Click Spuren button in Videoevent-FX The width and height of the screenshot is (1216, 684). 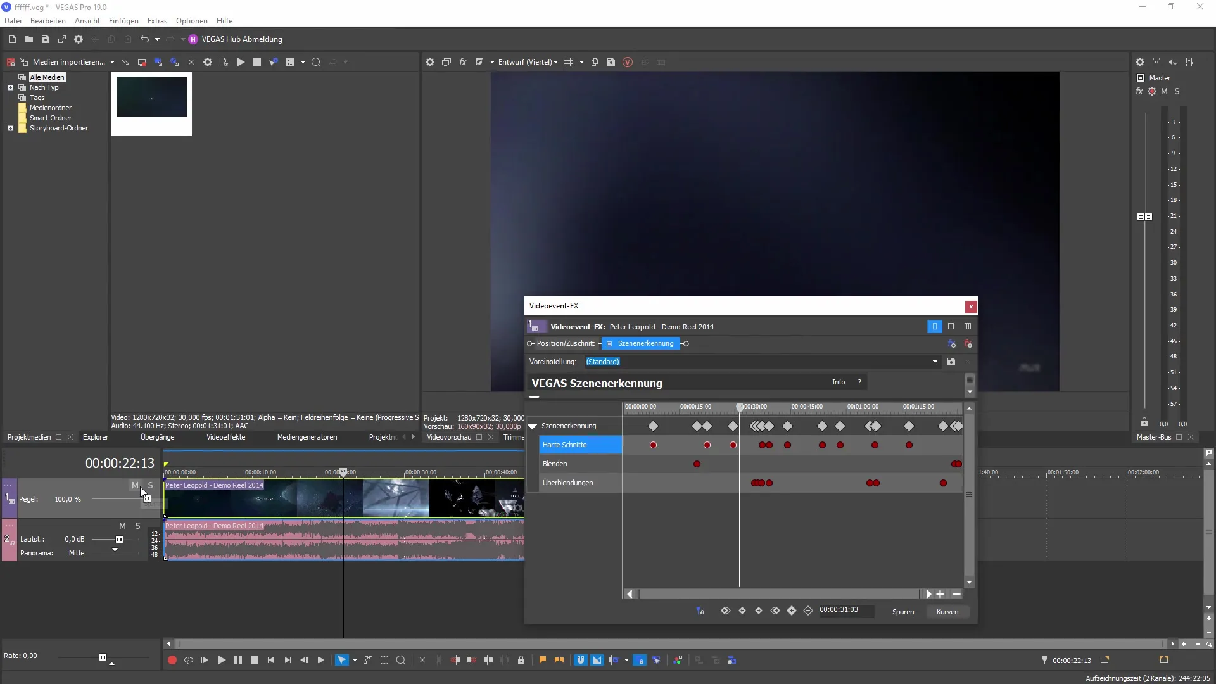point(903,612)
